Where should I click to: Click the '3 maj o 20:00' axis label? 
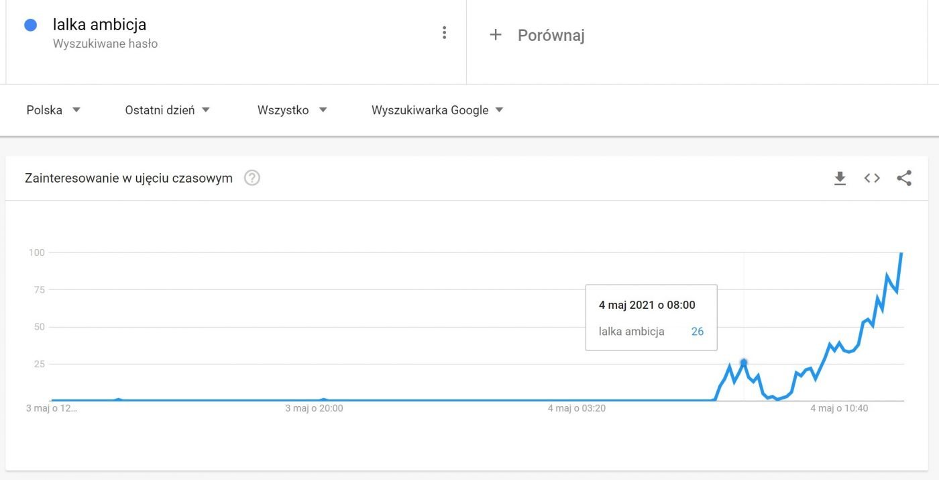(314, 408)
